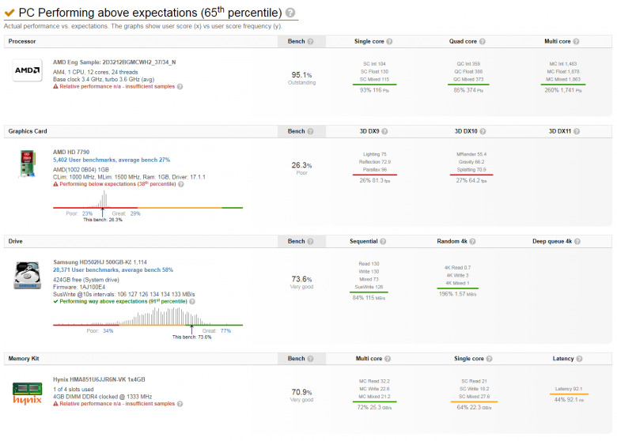This screenshot has height=441, width=617.
Task: Click AMD HD 7790 name
Action: [x=71, y=152]
